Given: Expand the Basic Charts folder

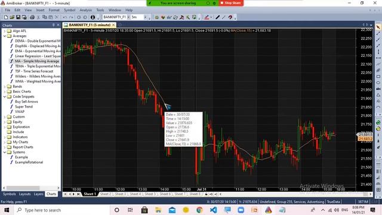Looking at the screenshot, I should point(4,91).
